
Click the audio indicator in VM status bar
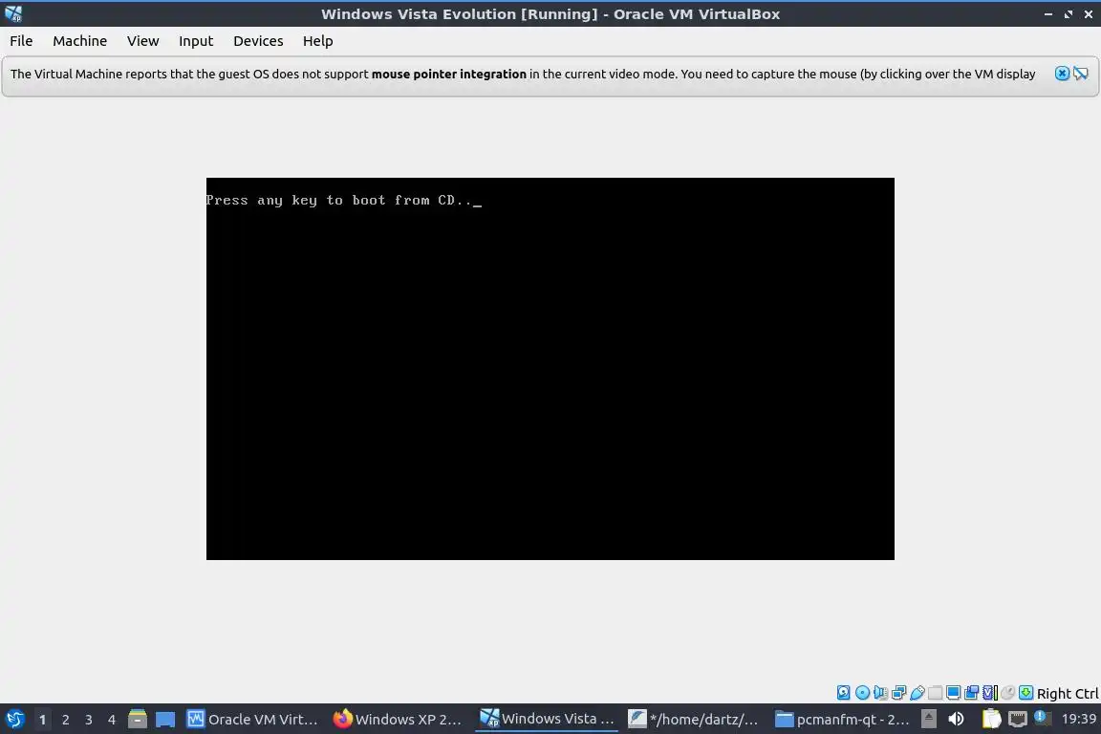pos(880,693)
